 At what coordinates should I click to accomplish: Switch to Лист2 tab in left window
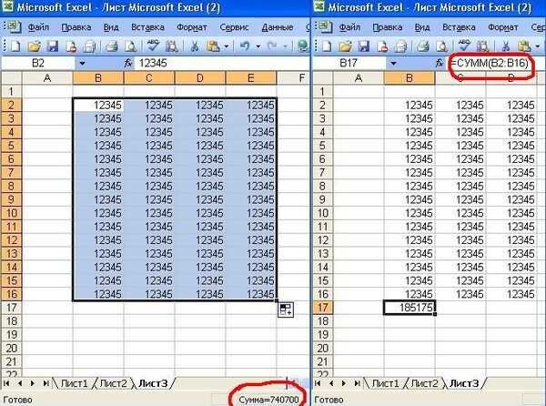click(114, 383)
